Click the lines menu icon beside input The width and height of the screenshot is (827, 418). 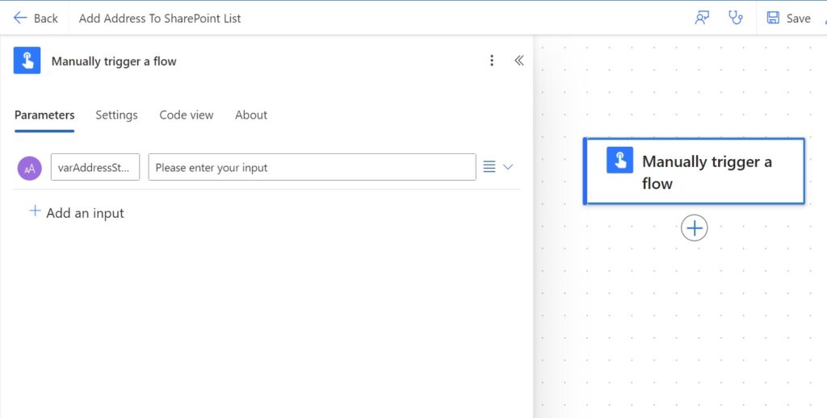(x=489, y=167)
